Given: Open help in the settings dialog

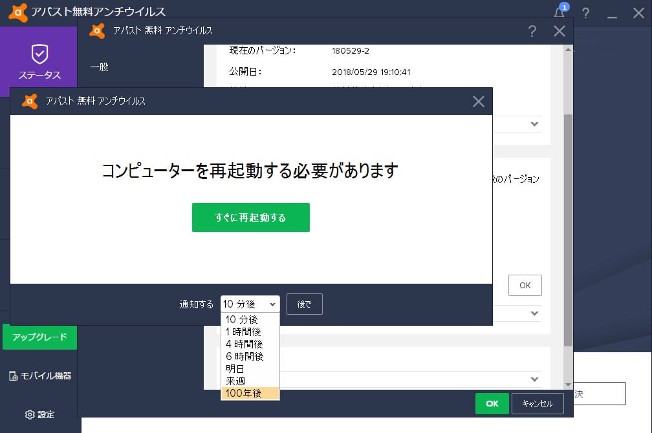Looking at the screenshot, I should tap(532, 31).
